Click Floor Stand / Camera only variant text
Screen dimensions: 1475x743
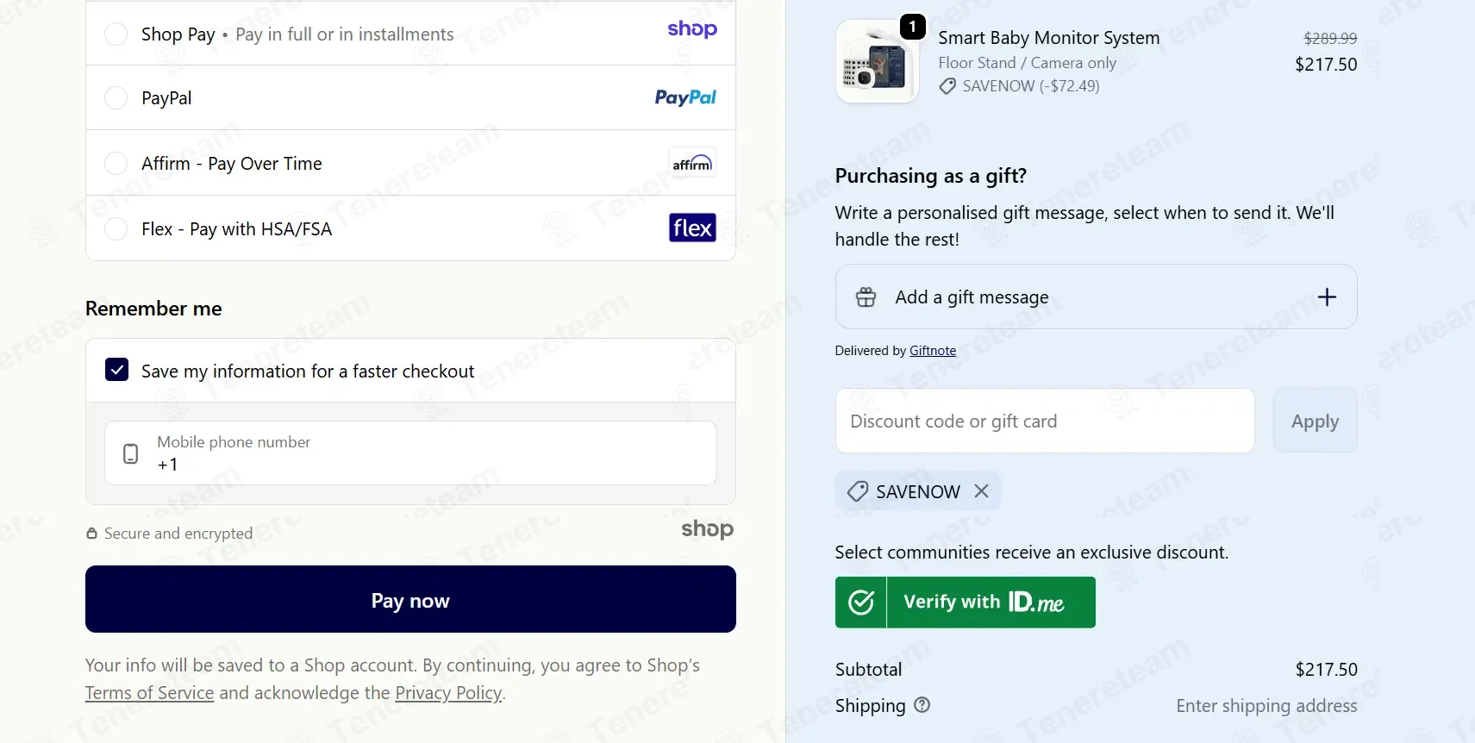pos(1027,63)
